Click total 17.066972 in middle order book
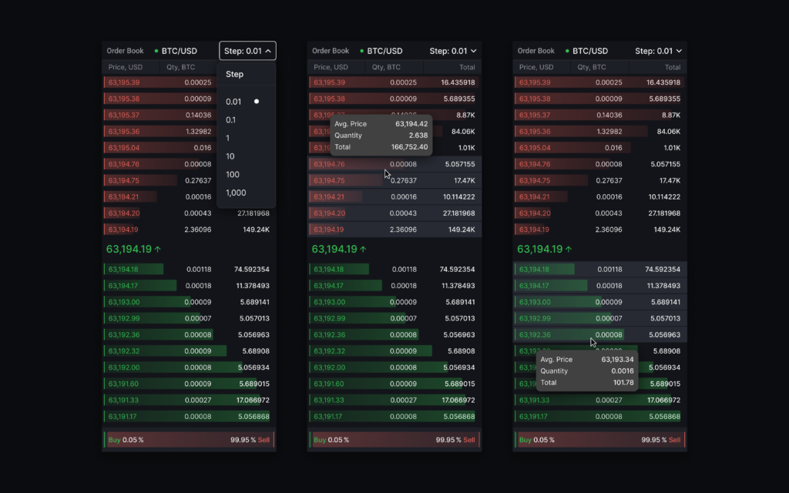 click(458, 400)
